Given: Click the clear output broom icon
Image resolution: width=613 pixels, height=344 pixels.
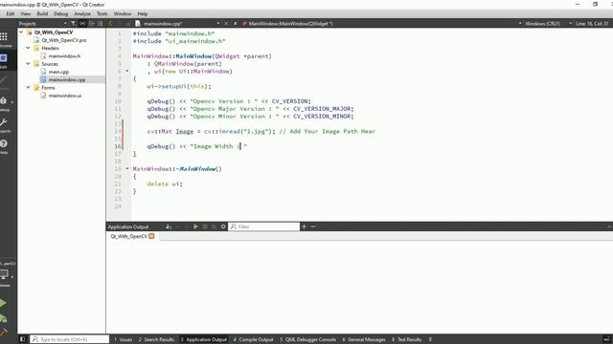Looking at the screenshot, I should [169, 226].
